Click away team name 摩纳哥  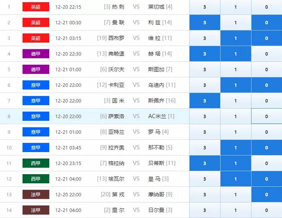coord(156,194)
